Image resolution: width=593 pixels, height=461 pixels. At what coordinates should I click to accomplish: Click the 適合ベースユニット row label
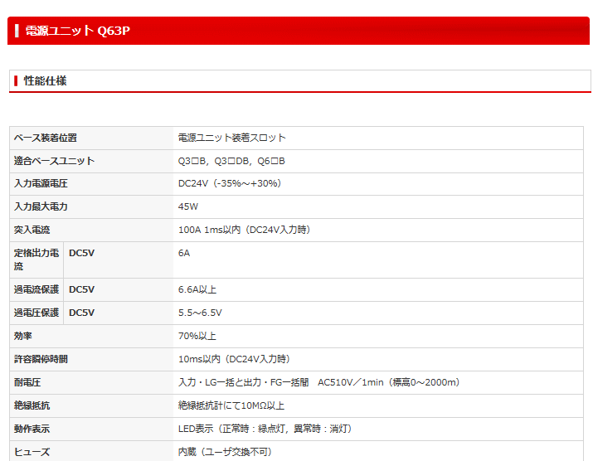coord(54,161)
